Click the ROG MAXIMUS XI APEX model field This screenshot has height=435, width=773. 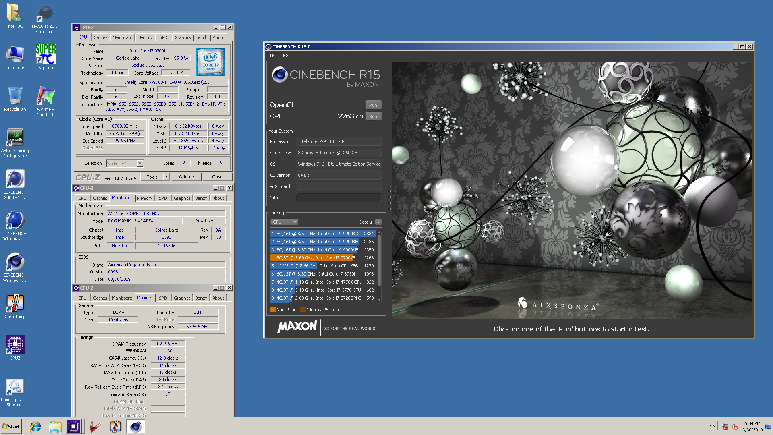(x=144, y=221)
